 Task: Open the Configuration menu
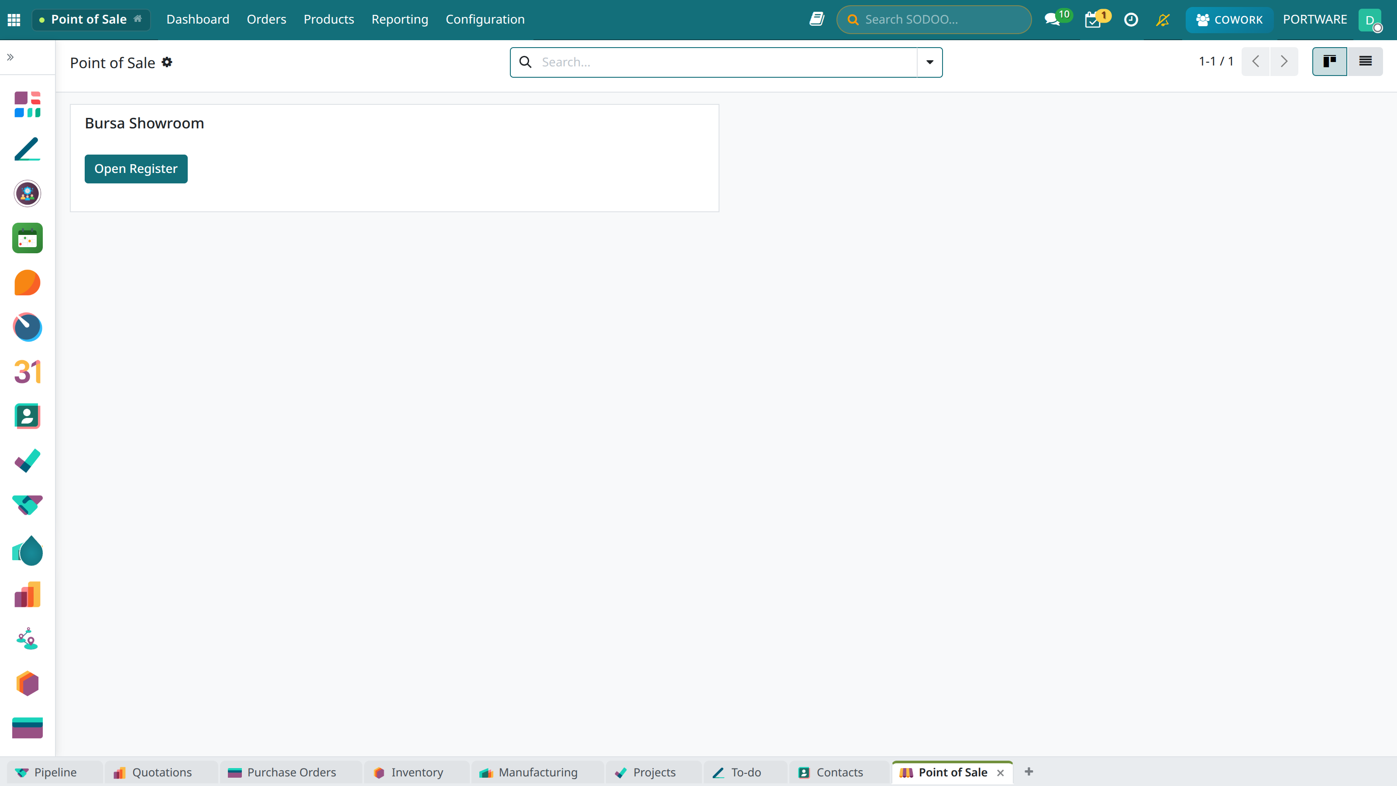(485, 20)
